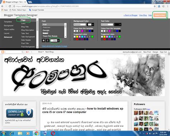Click Sign Out in blog navbar
170x136 pixels.
(x=163, y=52)
